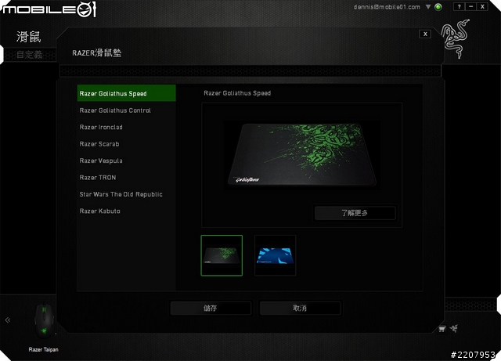Select the Razer Taipan mouse device
This screenshot has width=501, height=361.
pos(44,321)
